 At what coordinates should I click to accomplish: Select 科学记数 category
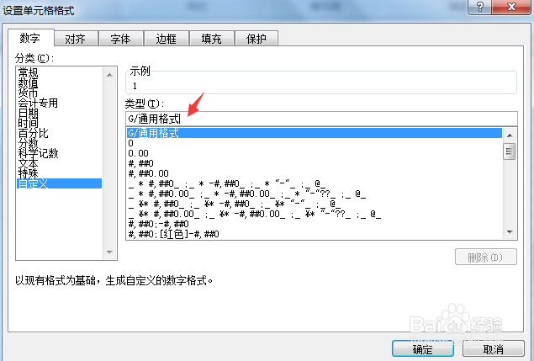(38, 153)
